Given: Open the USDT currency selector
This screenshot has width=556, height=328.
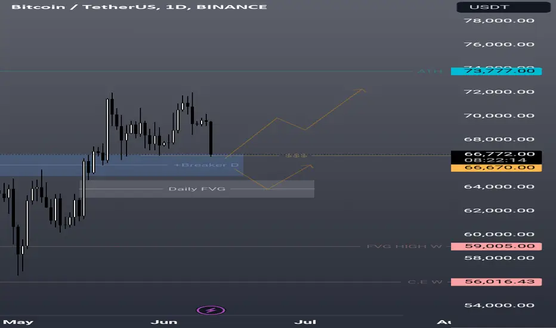Looking at the screenshot, I should [503, 7].
